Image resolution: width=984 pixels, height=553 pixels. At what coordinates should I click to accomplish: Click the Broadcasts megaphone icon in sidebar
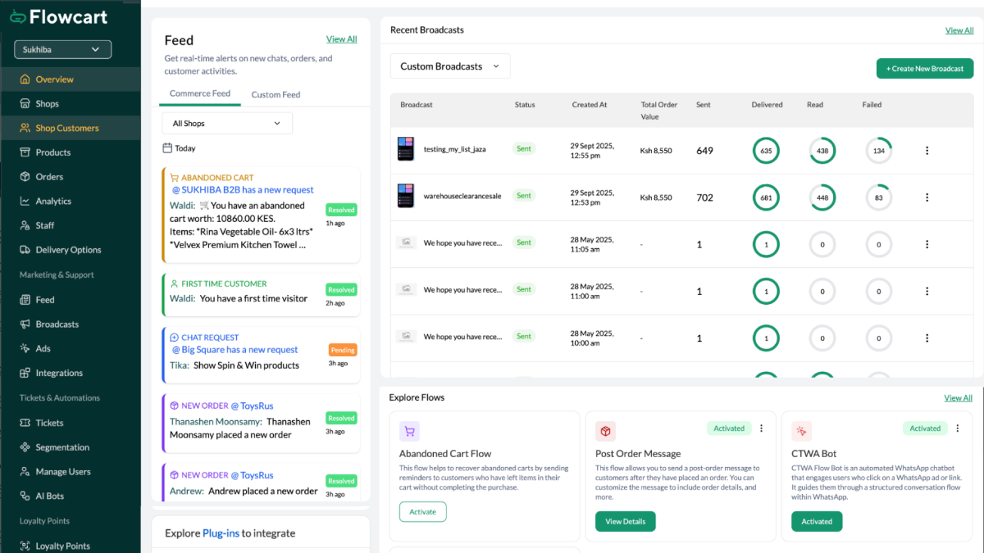pos(25,324)
